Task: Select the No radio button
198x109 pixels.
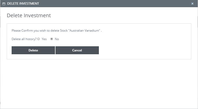Action: click(52, 39)
